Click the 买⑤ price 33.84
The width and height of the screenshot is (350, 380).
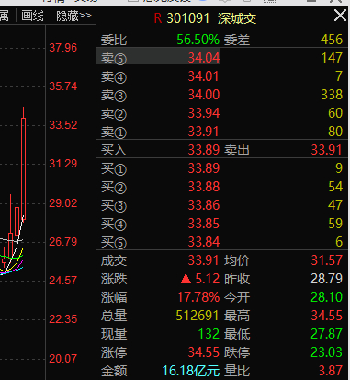[x=204, y=242]
